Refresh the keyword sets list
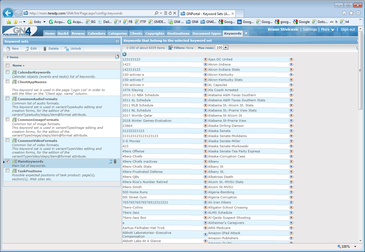 117,57
